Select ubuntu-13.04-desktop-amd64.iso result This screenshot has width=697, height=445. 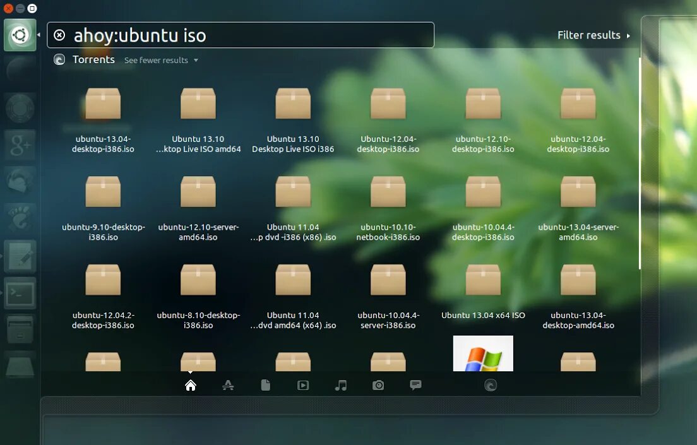(578, 296)
